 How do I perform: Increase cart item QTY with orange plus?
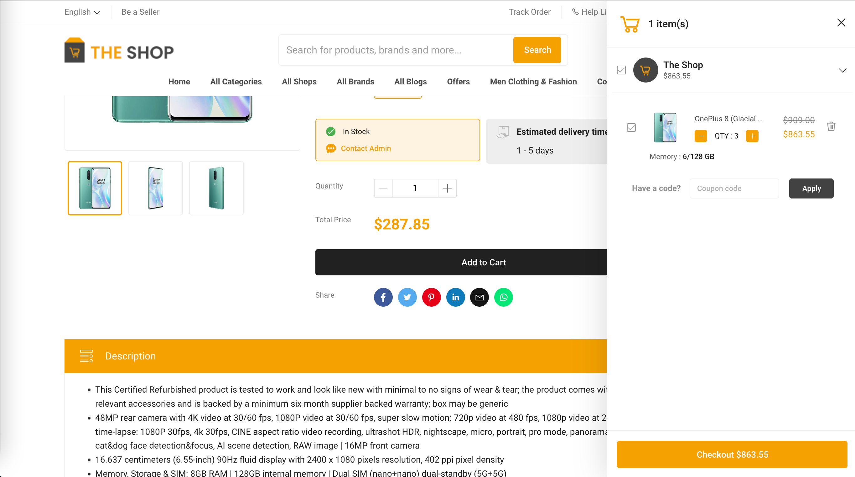(x=752, y=136)
